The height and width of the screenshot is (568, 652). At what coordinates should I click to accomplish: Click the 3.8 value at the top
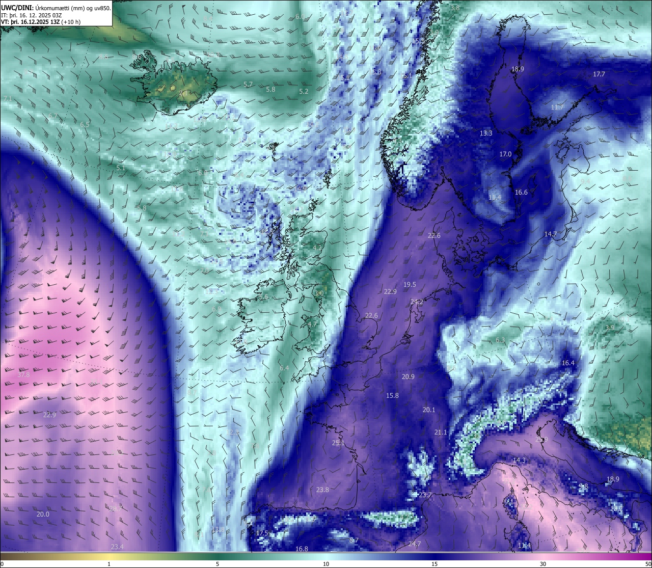click(455, 8)
